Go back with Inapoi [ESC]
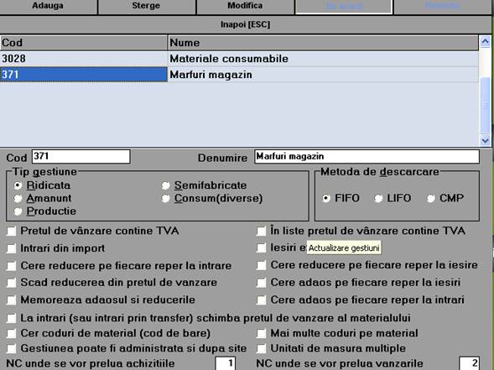Image resolution: width=494 pixels, height=370 pixels. pos(245,24)
